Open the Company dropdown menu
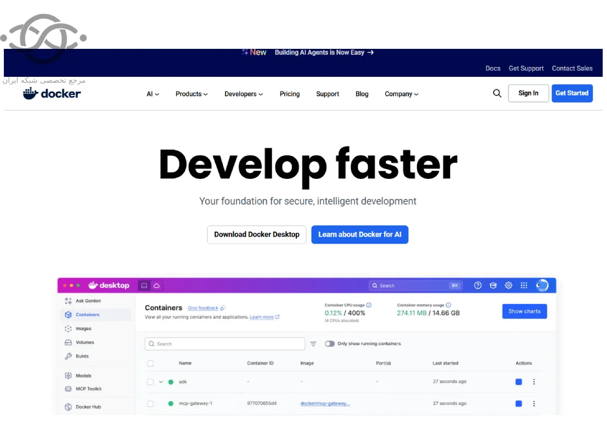 click(401, 94)
